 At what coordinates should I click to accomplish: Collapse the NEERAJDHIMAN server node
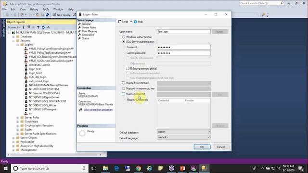(9, 33)
